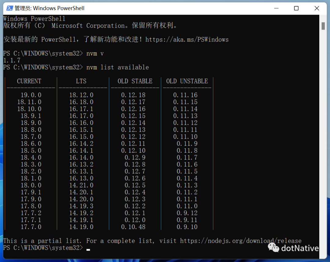Click version 0.12.16 in OLD STABLE column
The image size is (330, 262).
134,109
